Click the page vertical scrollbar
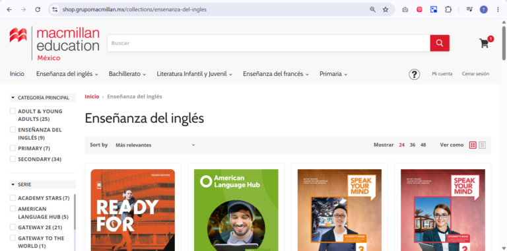 coord(504,43)
